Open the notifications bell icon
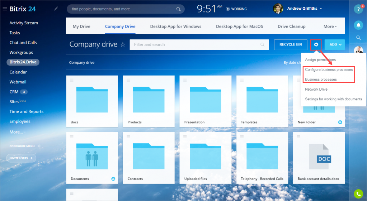The image size is (367, 201). (x=358, y=25)
